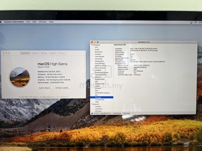
Task: Select Bluetooth in the hardware list
Action: [x=98, y=52]
